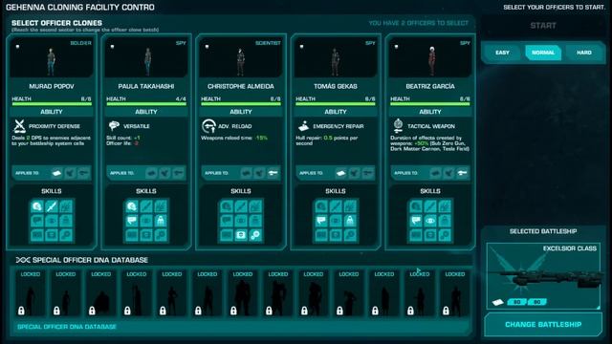Click 'You have 2 officers to select' text
612x344 pixels.
tap(419, 23)
